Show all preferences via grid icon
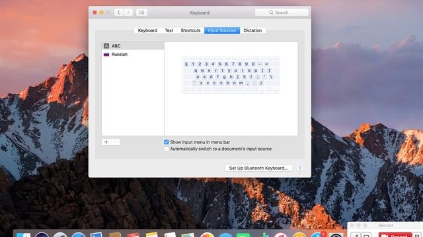The image size is (423, 237). pyautogui.click(x=141, y=13)
